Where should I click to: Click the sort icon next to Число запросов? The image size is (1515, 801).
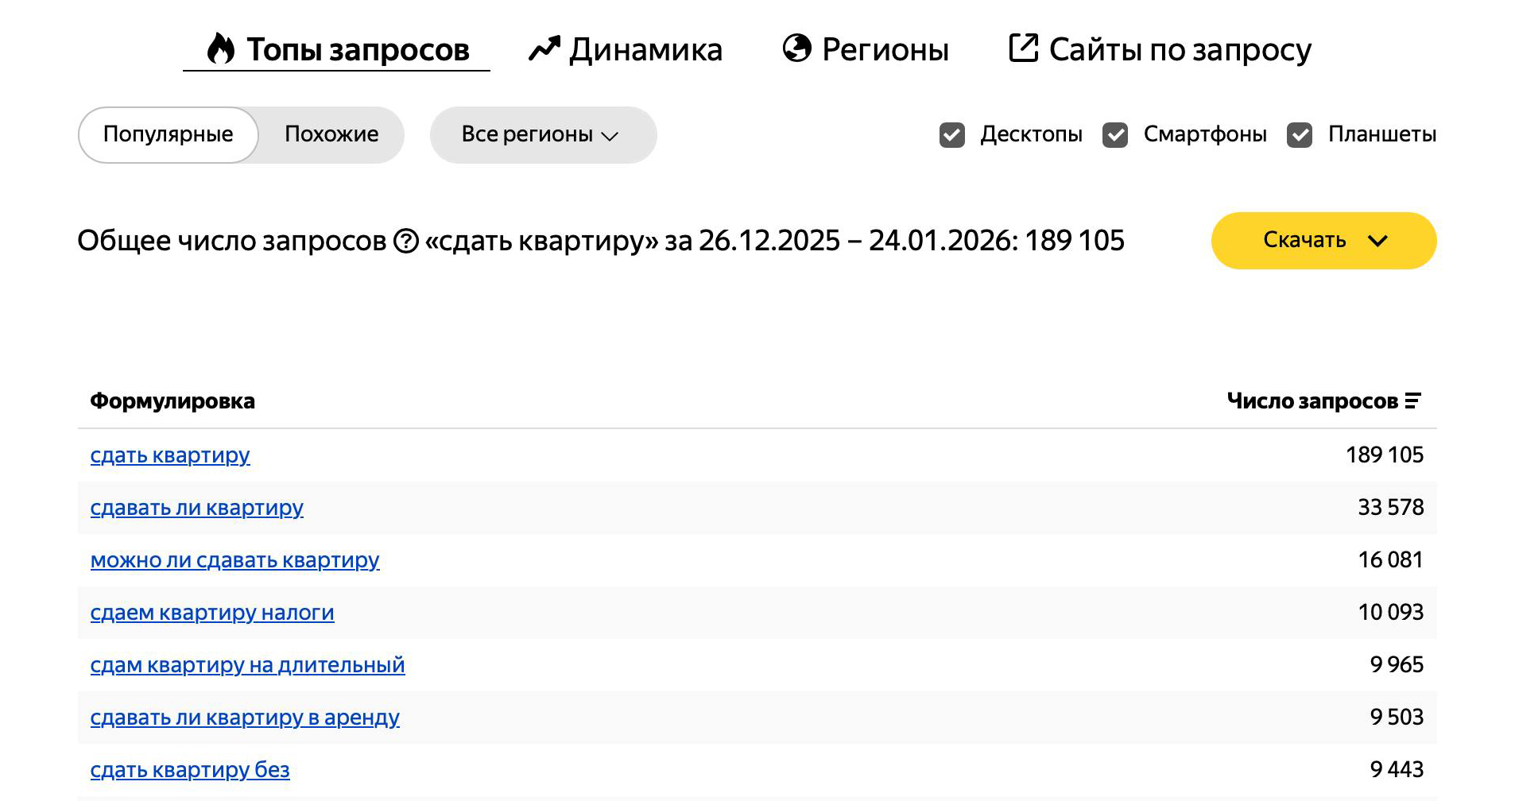coord(1412,401)
